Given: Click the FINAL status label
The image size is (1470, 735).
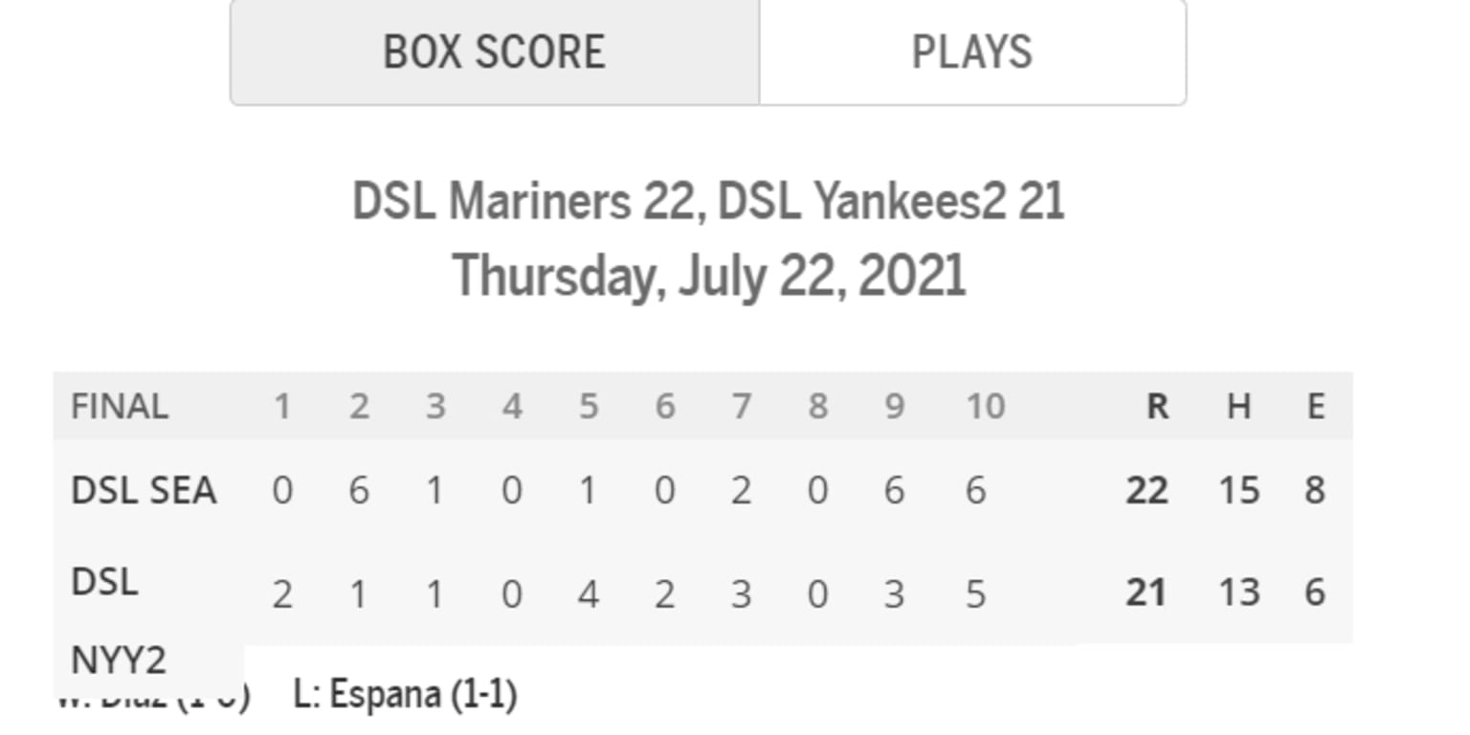Looking at the screenshot, I should point(120,407).
